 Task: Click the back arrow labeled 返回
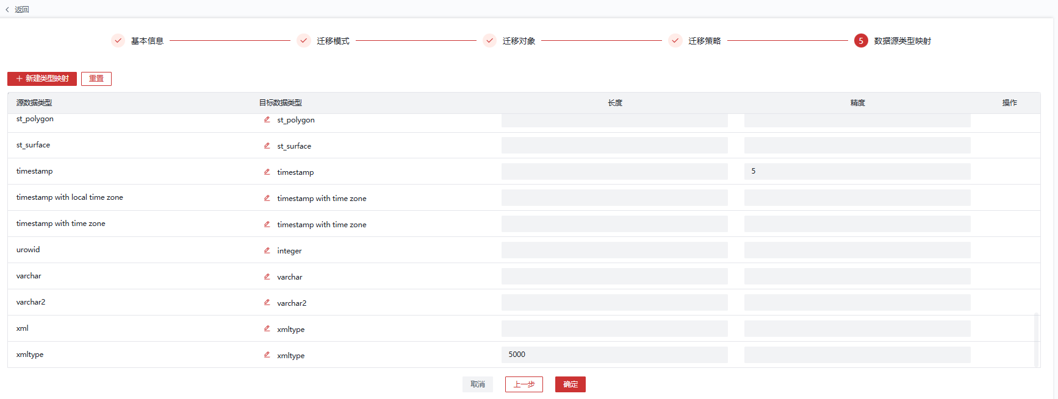pyautogui.click(x=17, y=10)
